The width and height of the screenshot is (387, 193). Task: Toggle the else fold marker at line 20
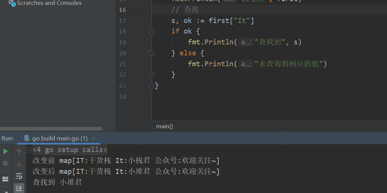click(152, 53)
